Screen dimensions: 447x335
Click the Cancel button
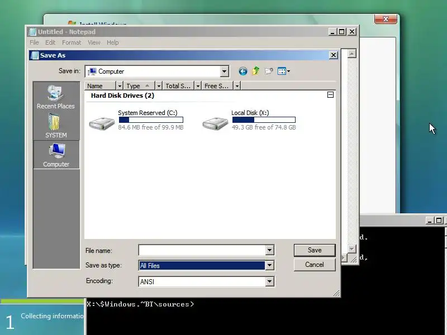315,265
